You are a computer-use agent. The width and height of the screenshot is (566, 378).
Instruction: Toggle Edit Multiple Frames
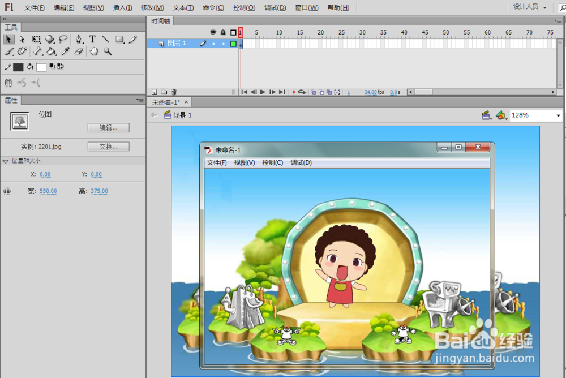pyautogui.click(x=329, y=92)
